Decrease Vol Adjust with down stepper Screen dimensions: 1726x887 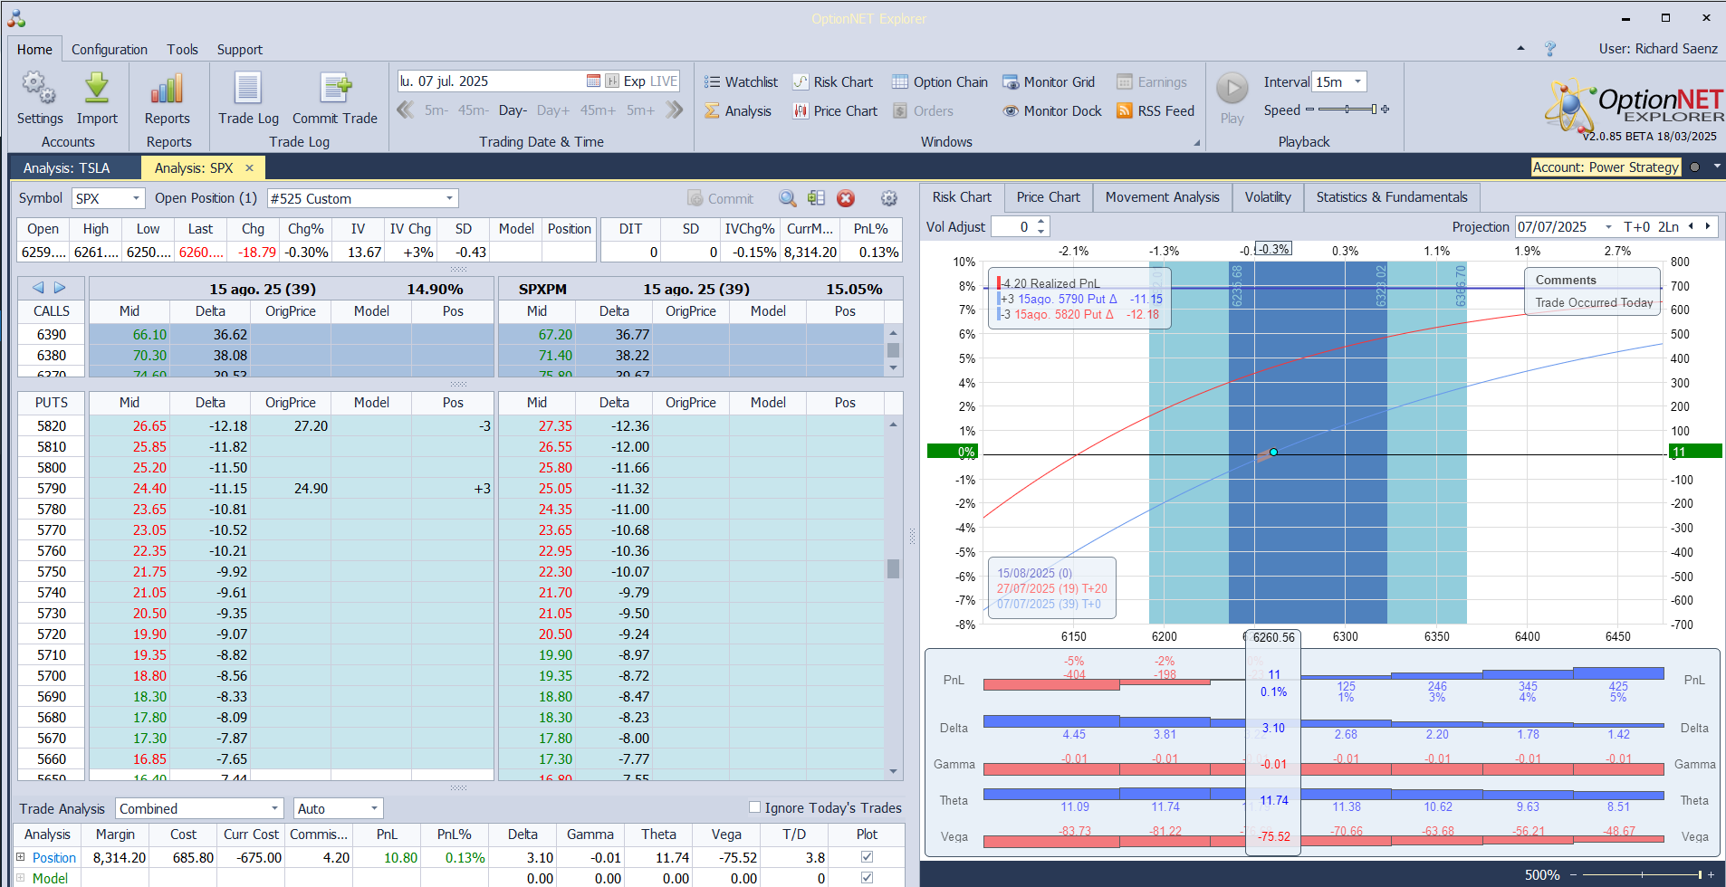coord(1041,232)
